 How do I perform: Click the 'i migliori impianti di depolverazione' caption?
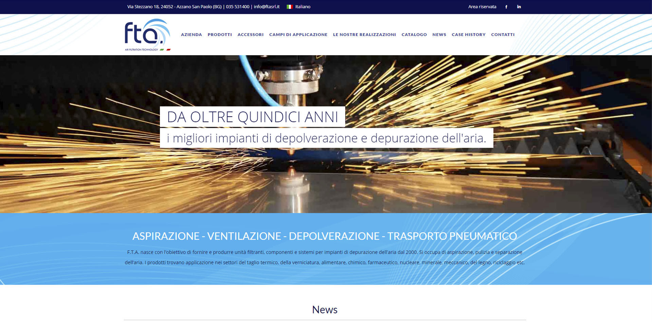326,138
